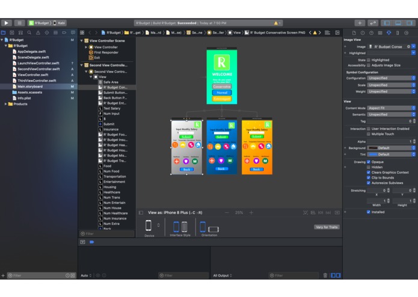Uncheck the Installed checkbox
Viewport: 418px width, 297px height.
(x=369, y=212)
